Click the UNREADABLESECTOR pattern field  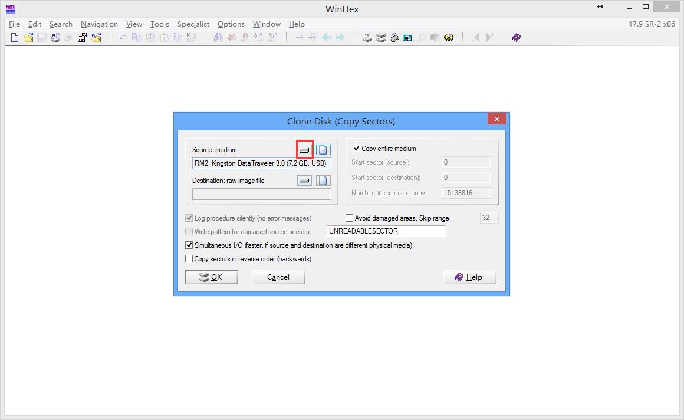(386, 231)
